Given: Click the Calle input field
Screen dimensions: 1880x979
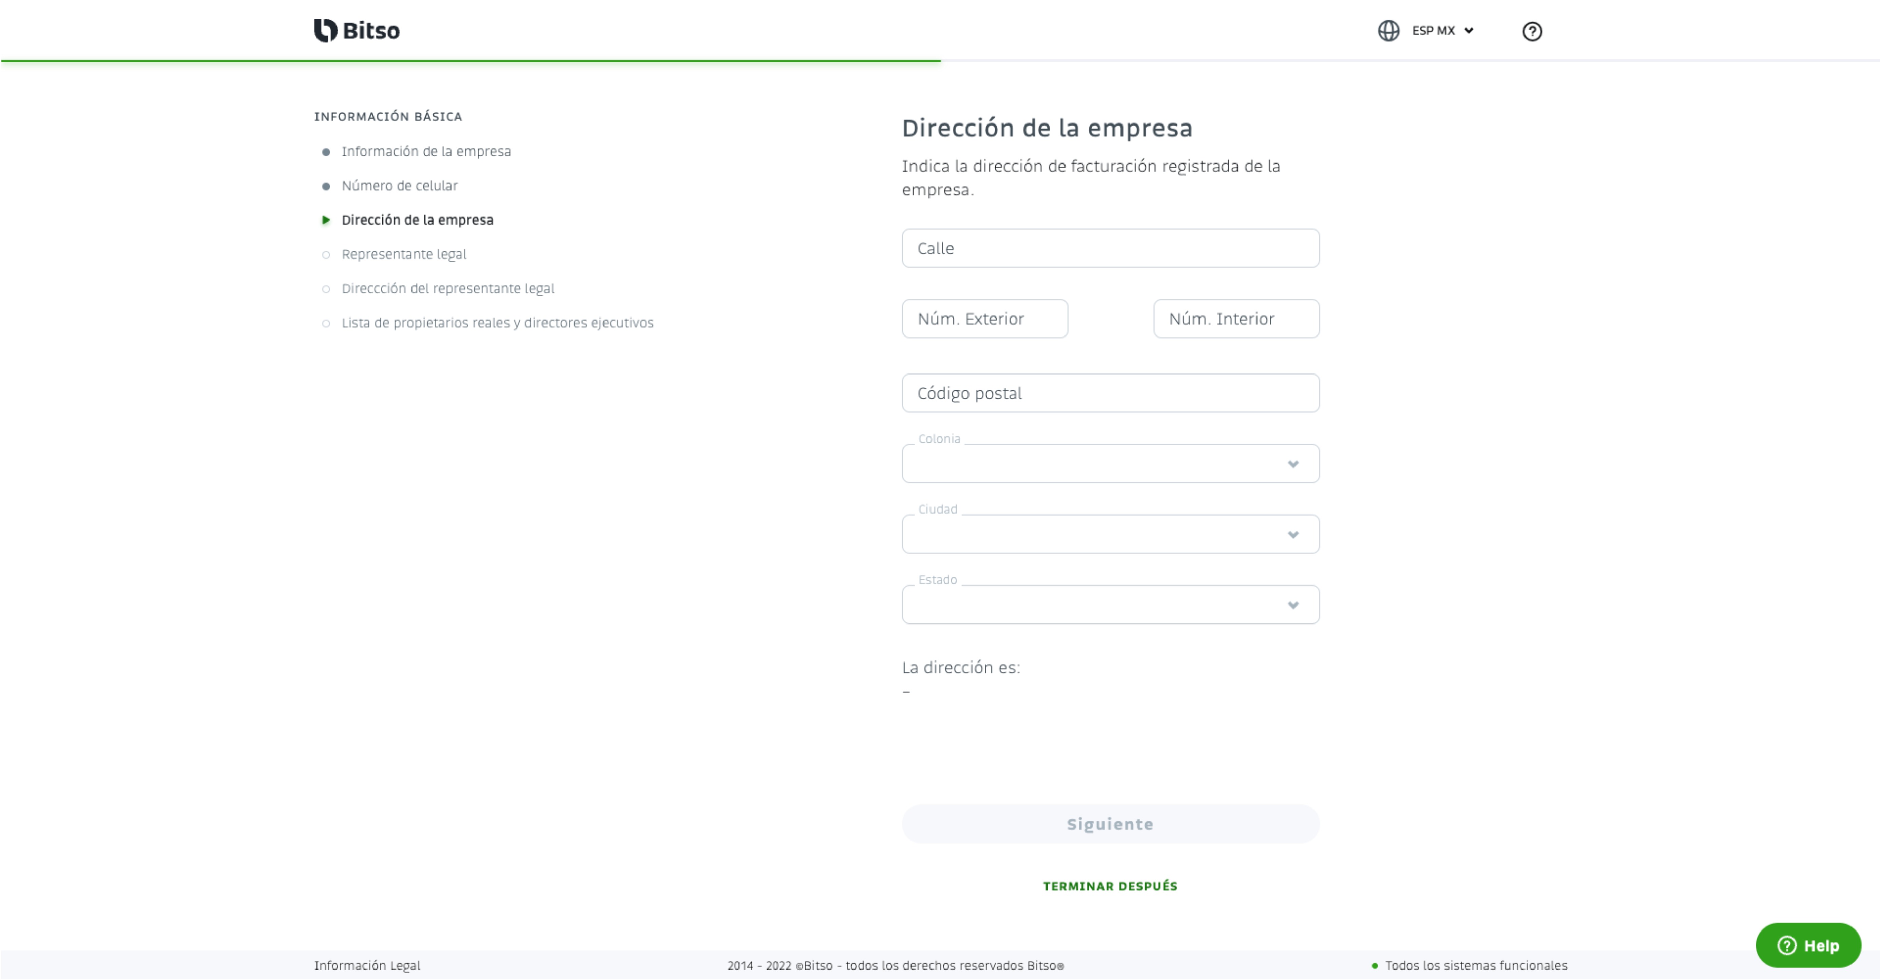Looking at the screenshot, I should [1110, 248].
